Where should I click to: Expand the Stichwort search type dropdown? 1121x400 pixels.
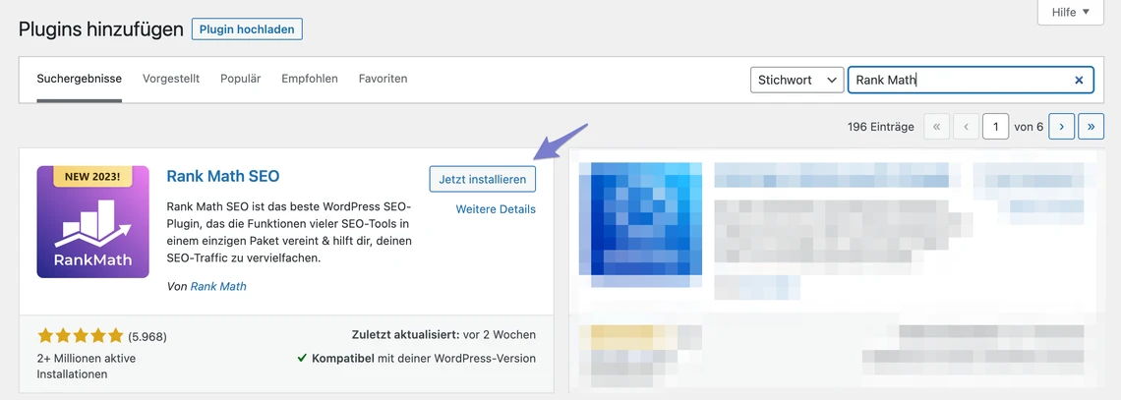pyautogui.click(x=796, y=81)
